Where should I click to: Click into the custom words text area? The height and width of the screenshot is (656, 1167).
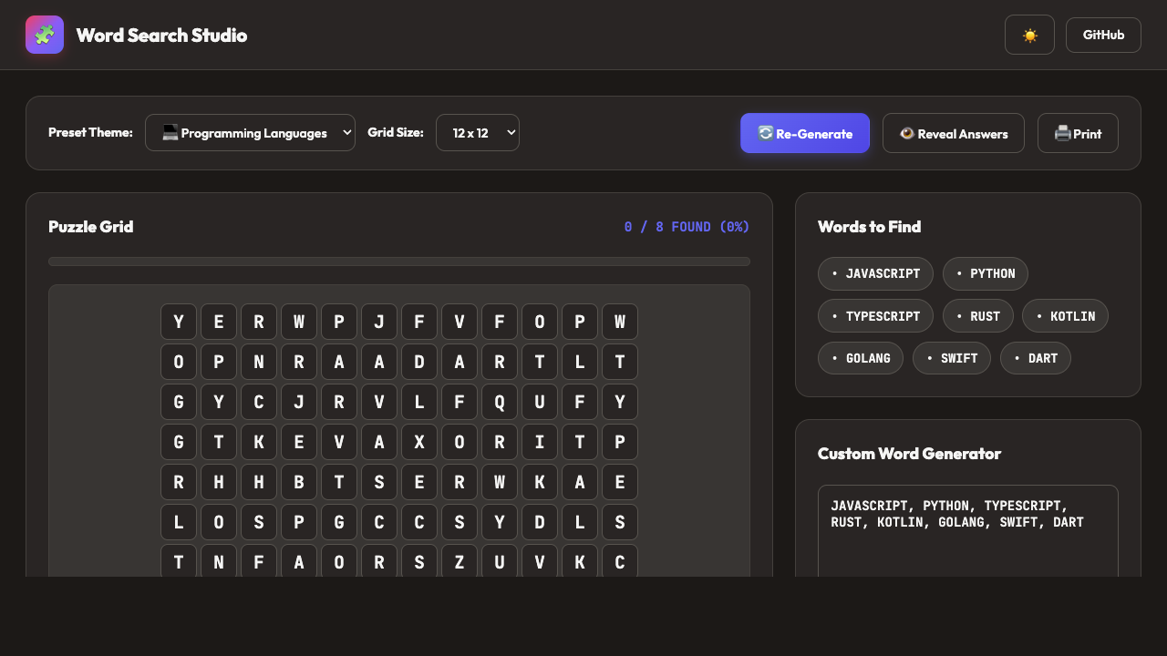click(x=968, y=530)
